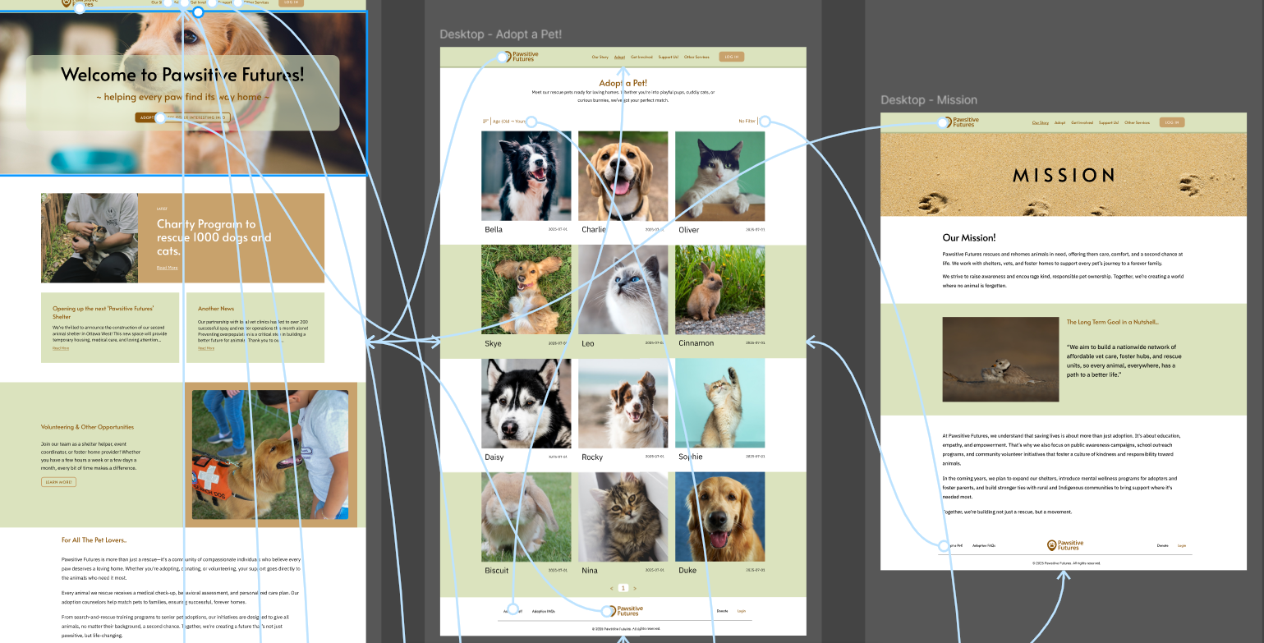Viewport: 1264px width, 643px height.
Task: Open Bella's photo thumbnail in the pet grid
Action: click(526, 174)
